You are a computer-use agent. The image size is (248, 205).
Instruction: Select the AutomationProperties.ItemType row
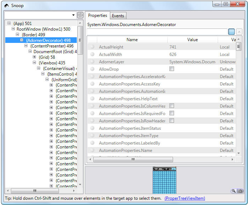click(162, 135)
